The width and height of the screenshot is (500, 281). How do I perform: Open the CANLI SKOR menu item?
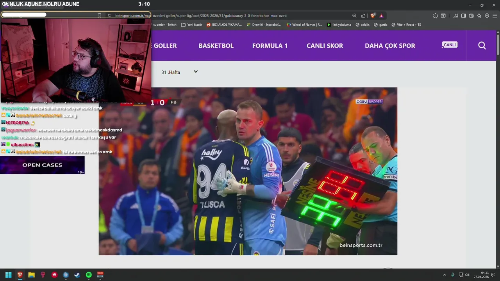tap(325, 46)
